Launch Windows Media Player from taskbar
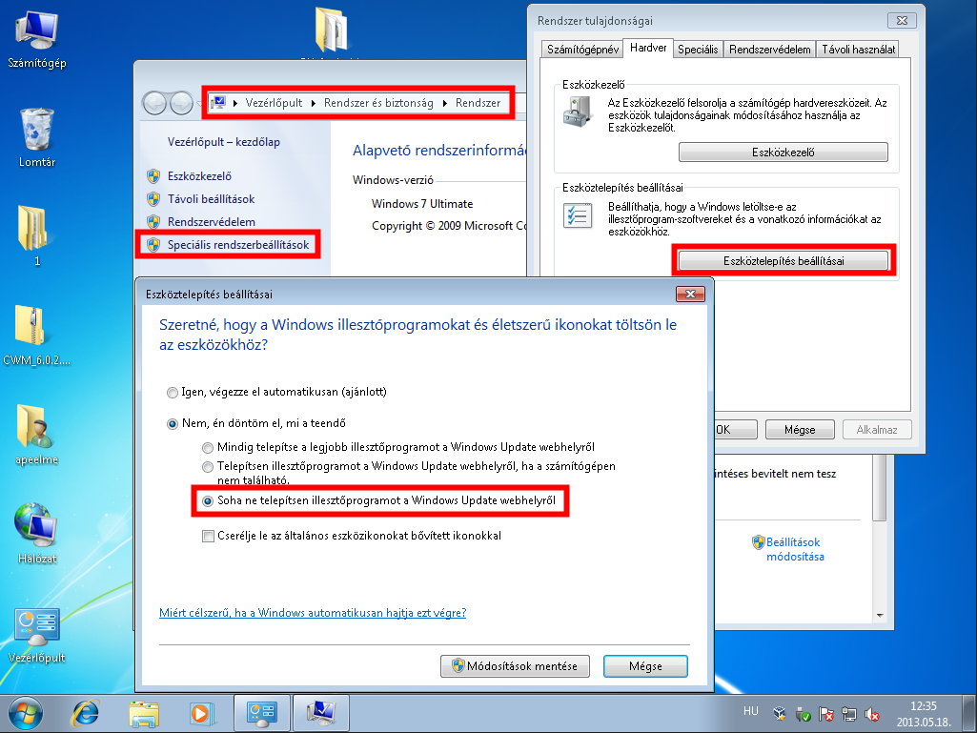Viewport: 977px width, 733px height. 201,713
